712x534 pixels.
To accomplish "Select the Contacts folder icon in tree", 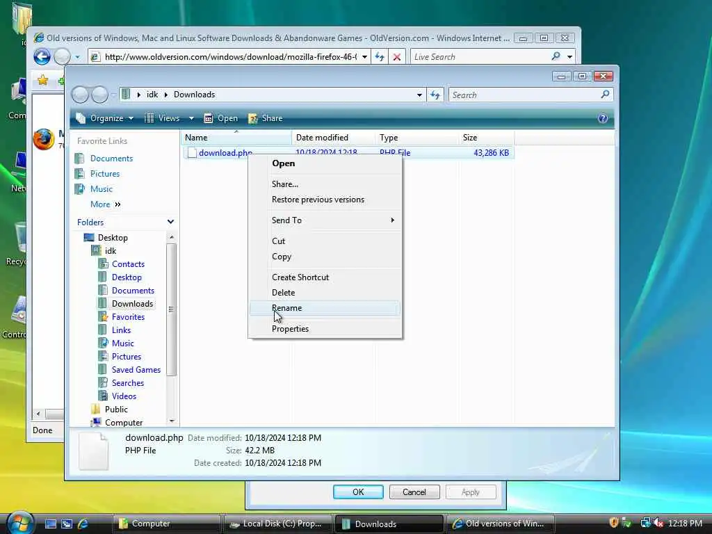I will tap(104, 264).
